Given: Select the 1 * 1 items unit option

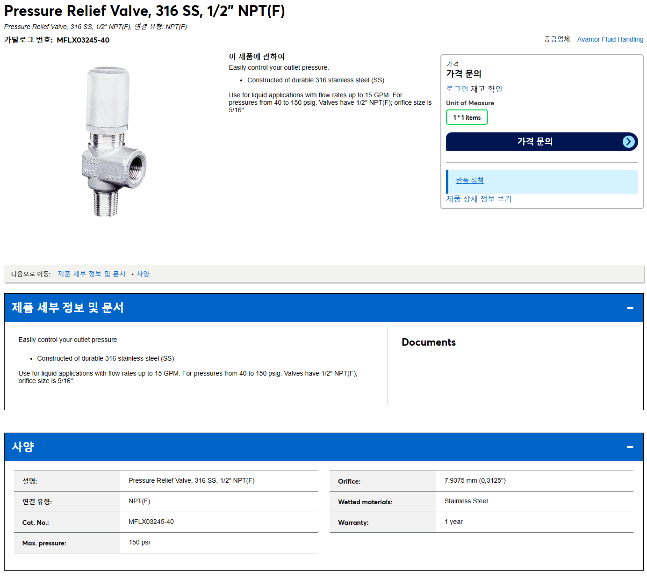Looking at the screenshot, I should click(467, 117).
